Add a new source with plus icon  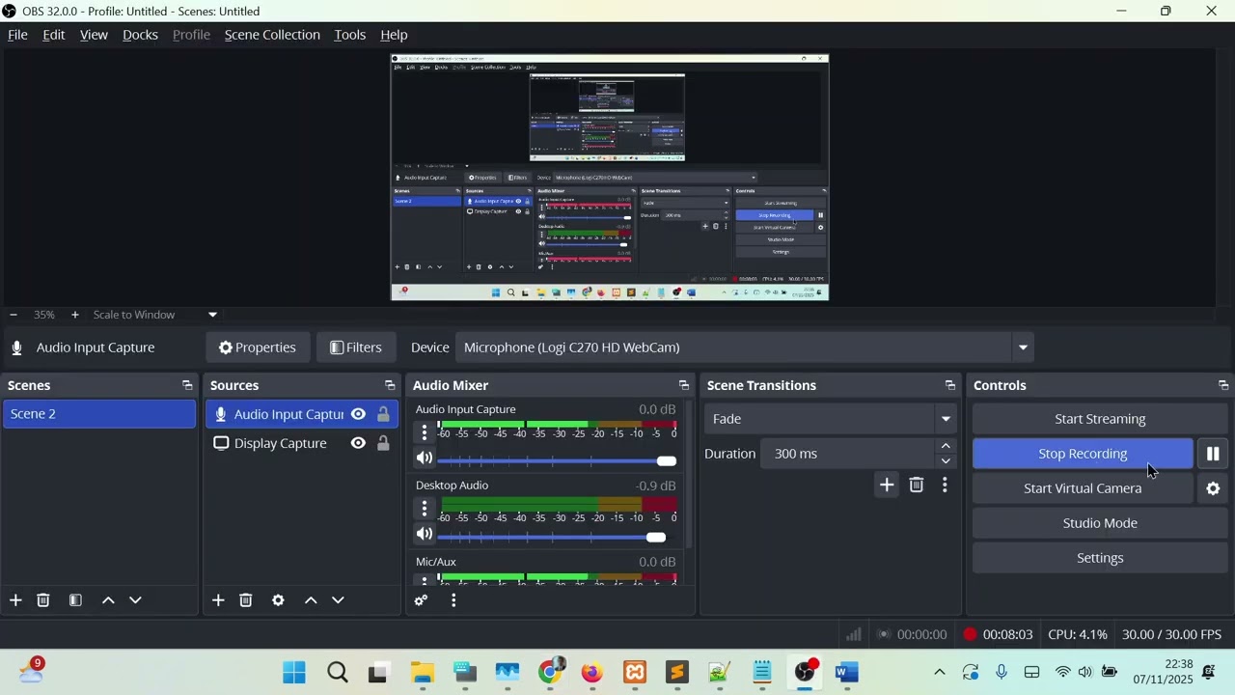point(218,600)
